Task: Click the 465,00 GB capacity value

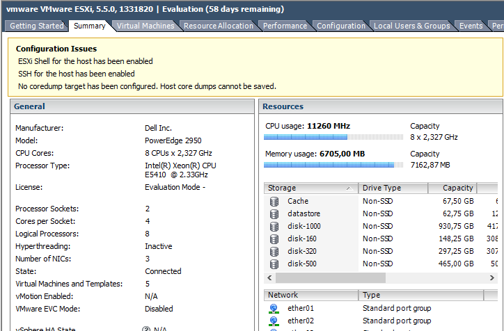Action: [456, 264]
